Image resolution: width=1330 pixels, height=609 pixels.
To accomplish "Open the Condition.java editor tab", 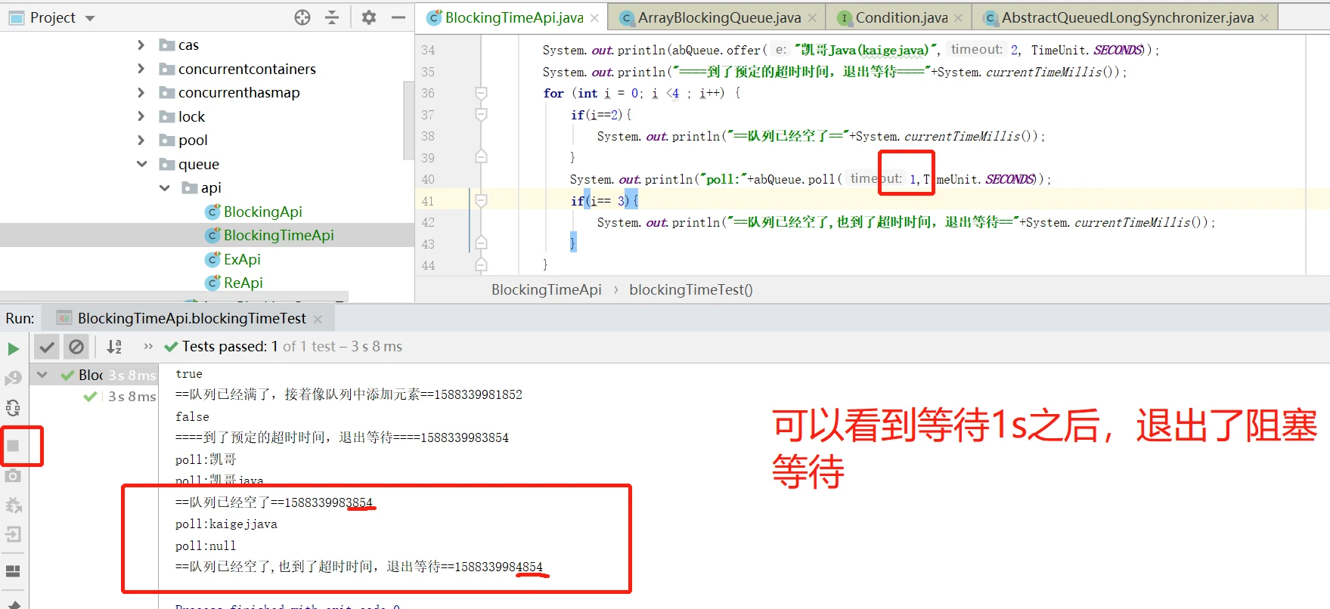I will 901,17.
